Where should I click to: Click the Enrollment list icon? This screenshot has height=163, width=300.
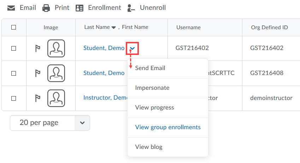tap(80, 8)
